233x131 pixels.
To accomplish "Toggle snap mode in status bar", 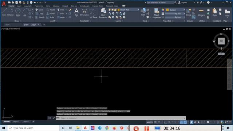I will 159,122.
